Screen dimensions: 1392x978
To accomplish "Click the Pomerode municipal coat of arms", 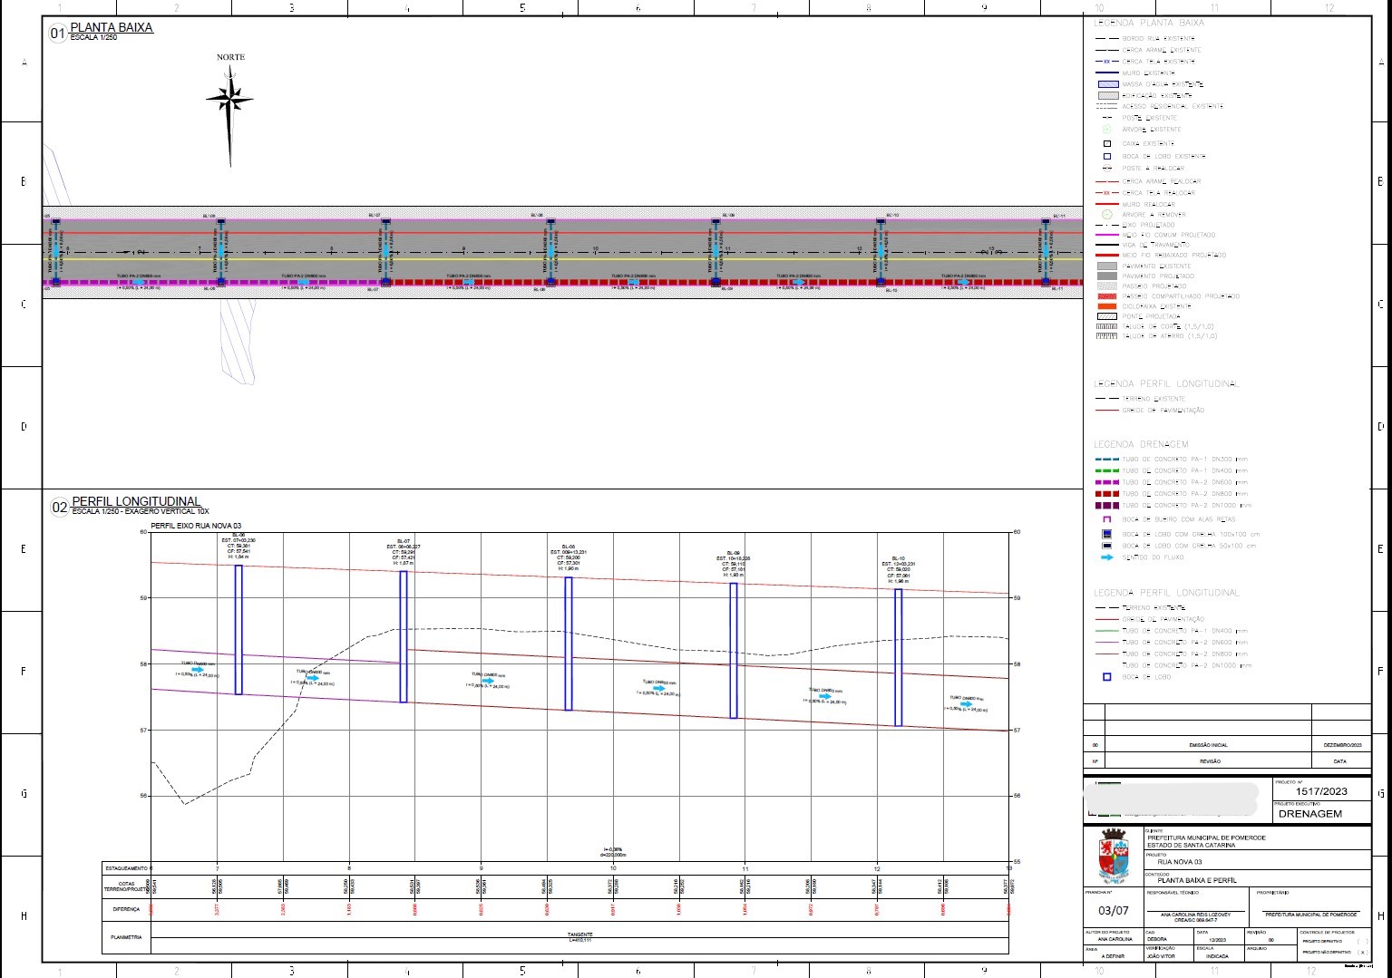I will point(1115,856).
